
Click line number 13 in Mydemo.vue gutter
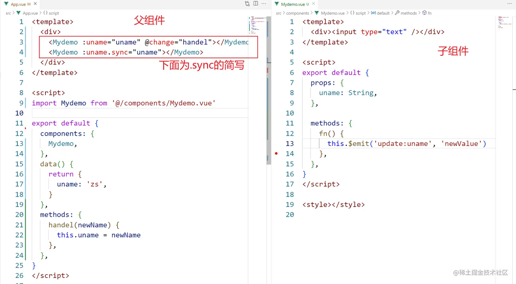pos(290,144)
